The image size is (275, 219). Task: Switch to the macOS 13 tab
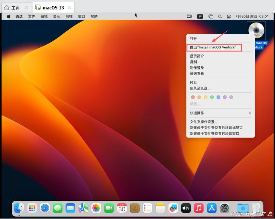pos(54,8)
